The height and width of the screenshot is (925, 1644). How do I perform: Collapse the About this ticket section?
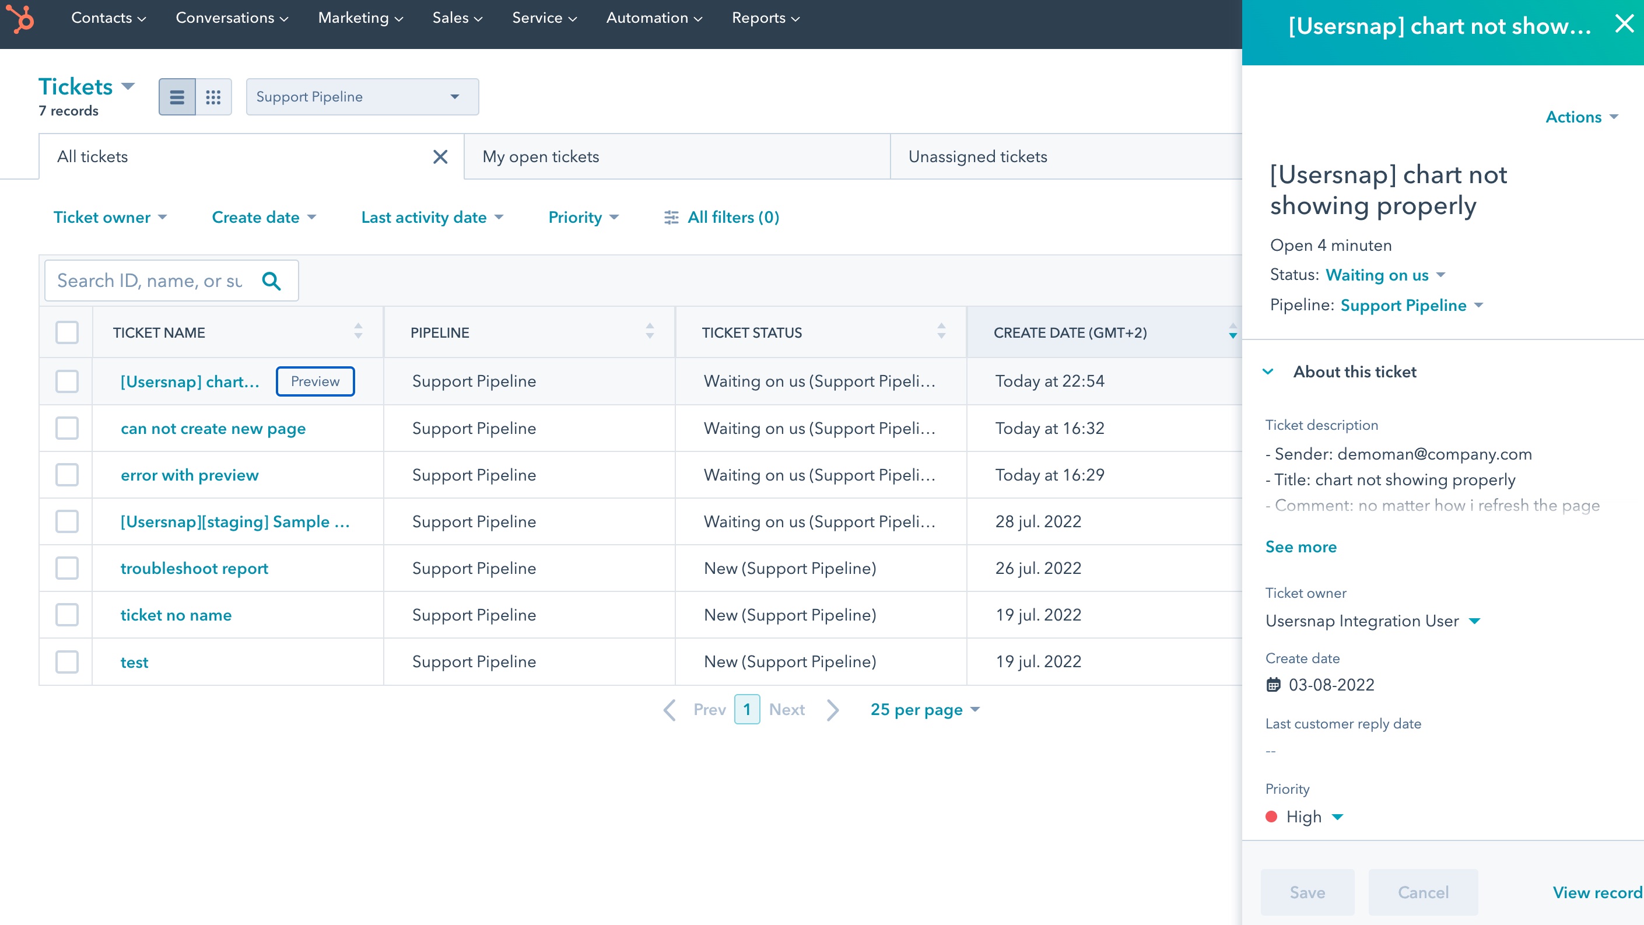coord(1268,372)
